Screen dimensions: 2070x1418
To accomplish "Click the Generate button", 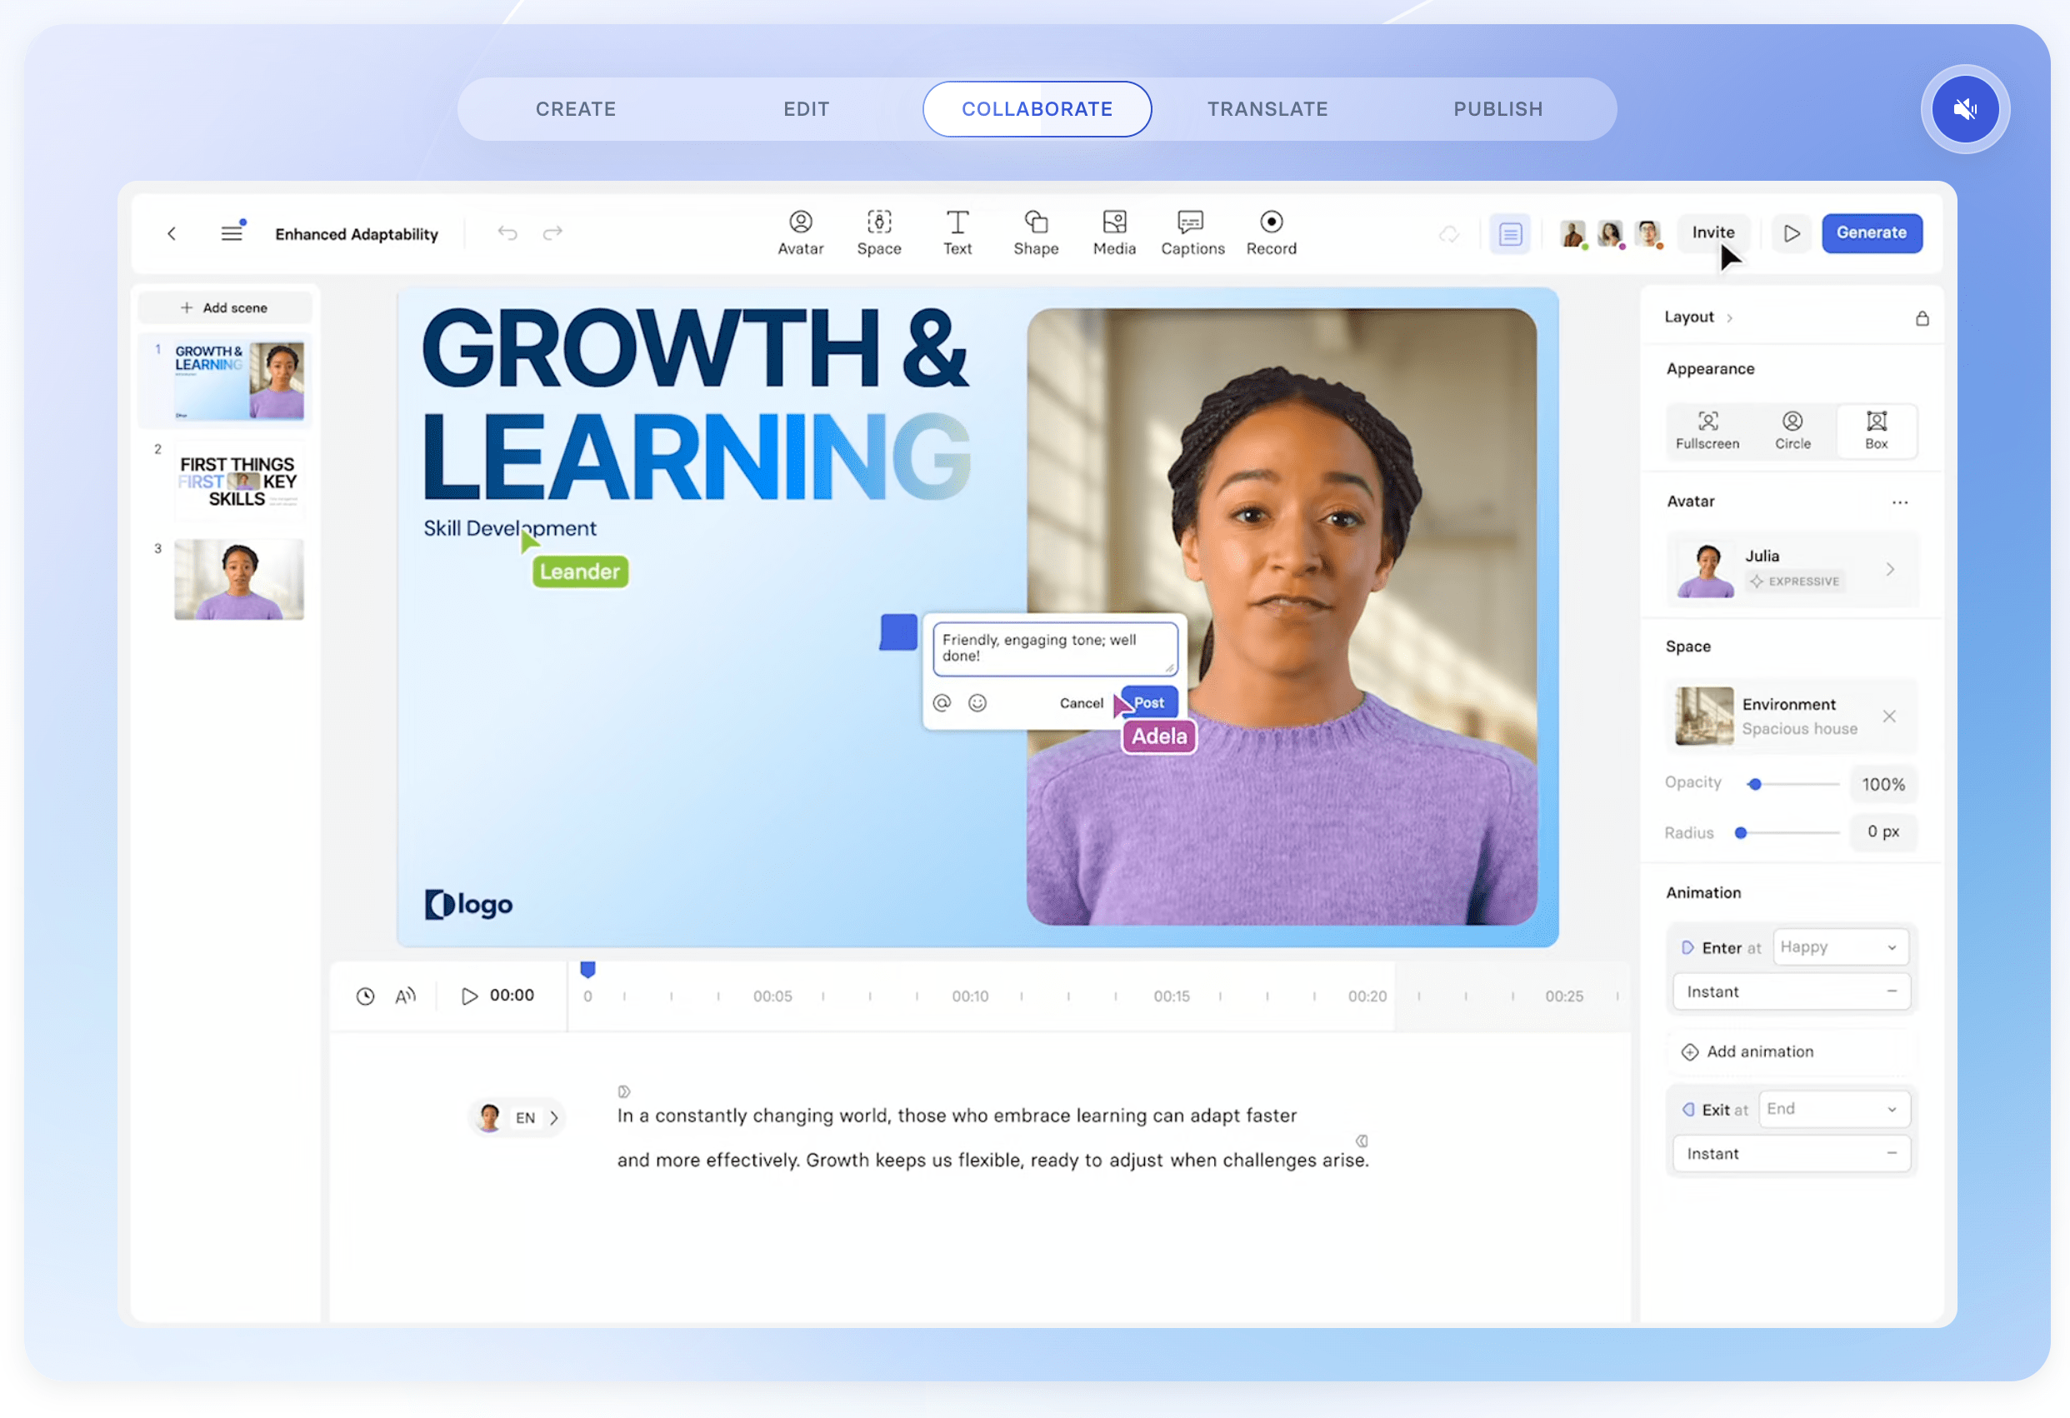I will (1871, 233).
